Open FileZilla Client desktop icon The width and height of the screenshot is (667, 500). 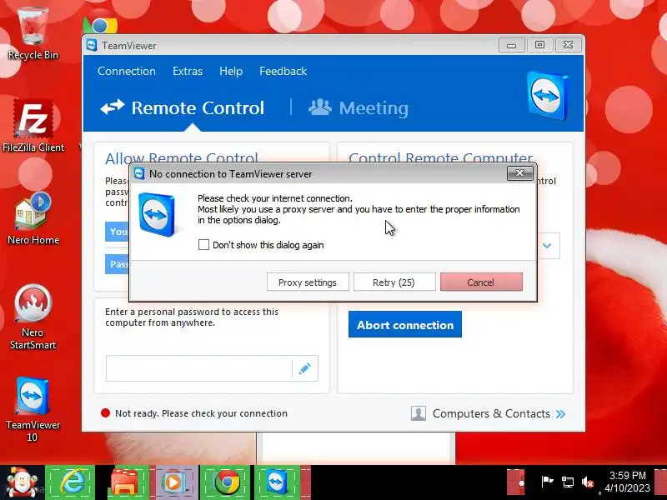coord(33,127)
